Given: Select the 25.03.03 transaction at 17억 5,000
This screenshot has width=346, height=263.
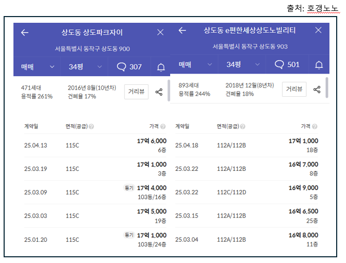Looking at the screenshot, I should [95, 216].
